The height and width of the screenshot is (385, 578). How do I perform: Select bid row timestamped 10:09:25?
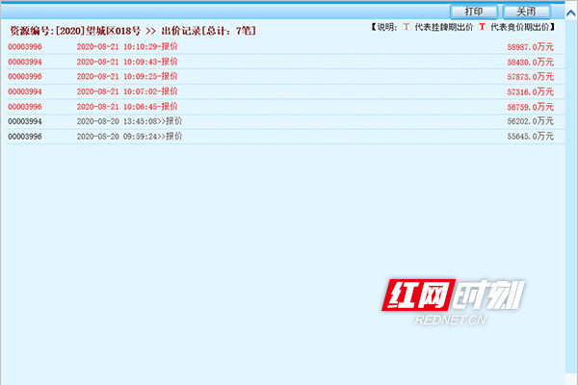click(x=285, y=77)
